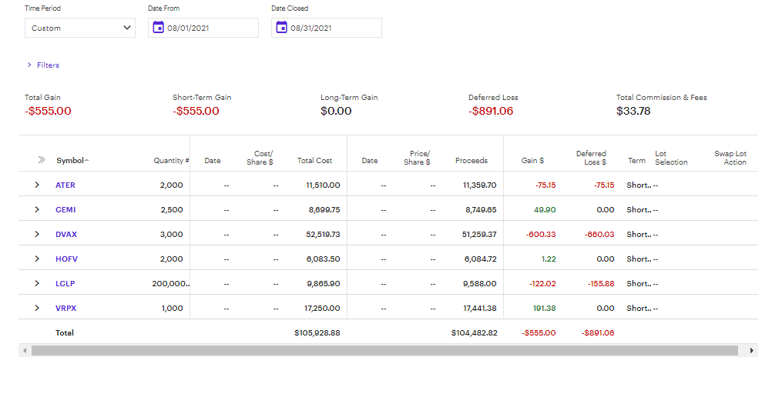Click the Date Closed calendar icon
This screenshot has height=394, width=782.
281,28
